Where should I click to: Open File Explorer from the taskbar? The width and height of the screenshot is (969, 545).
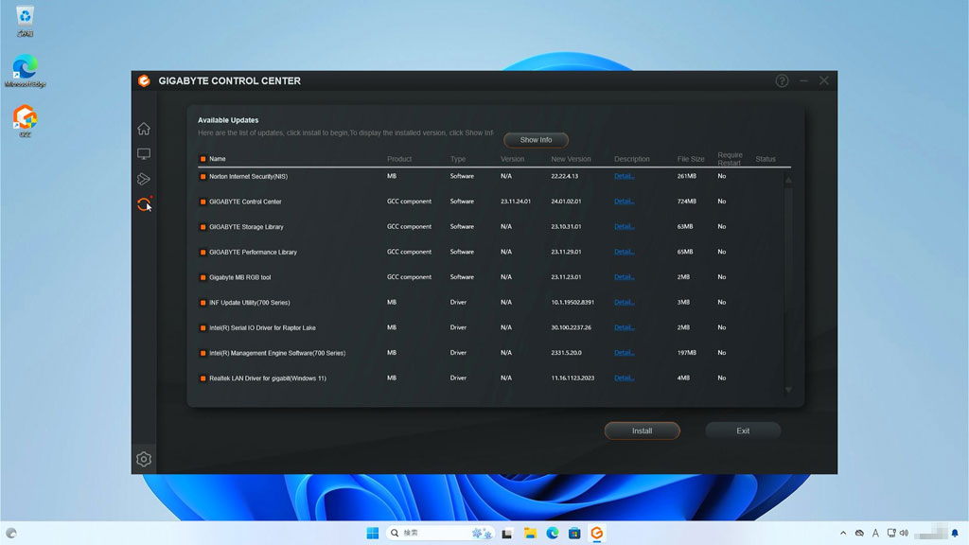coord(531,534)
